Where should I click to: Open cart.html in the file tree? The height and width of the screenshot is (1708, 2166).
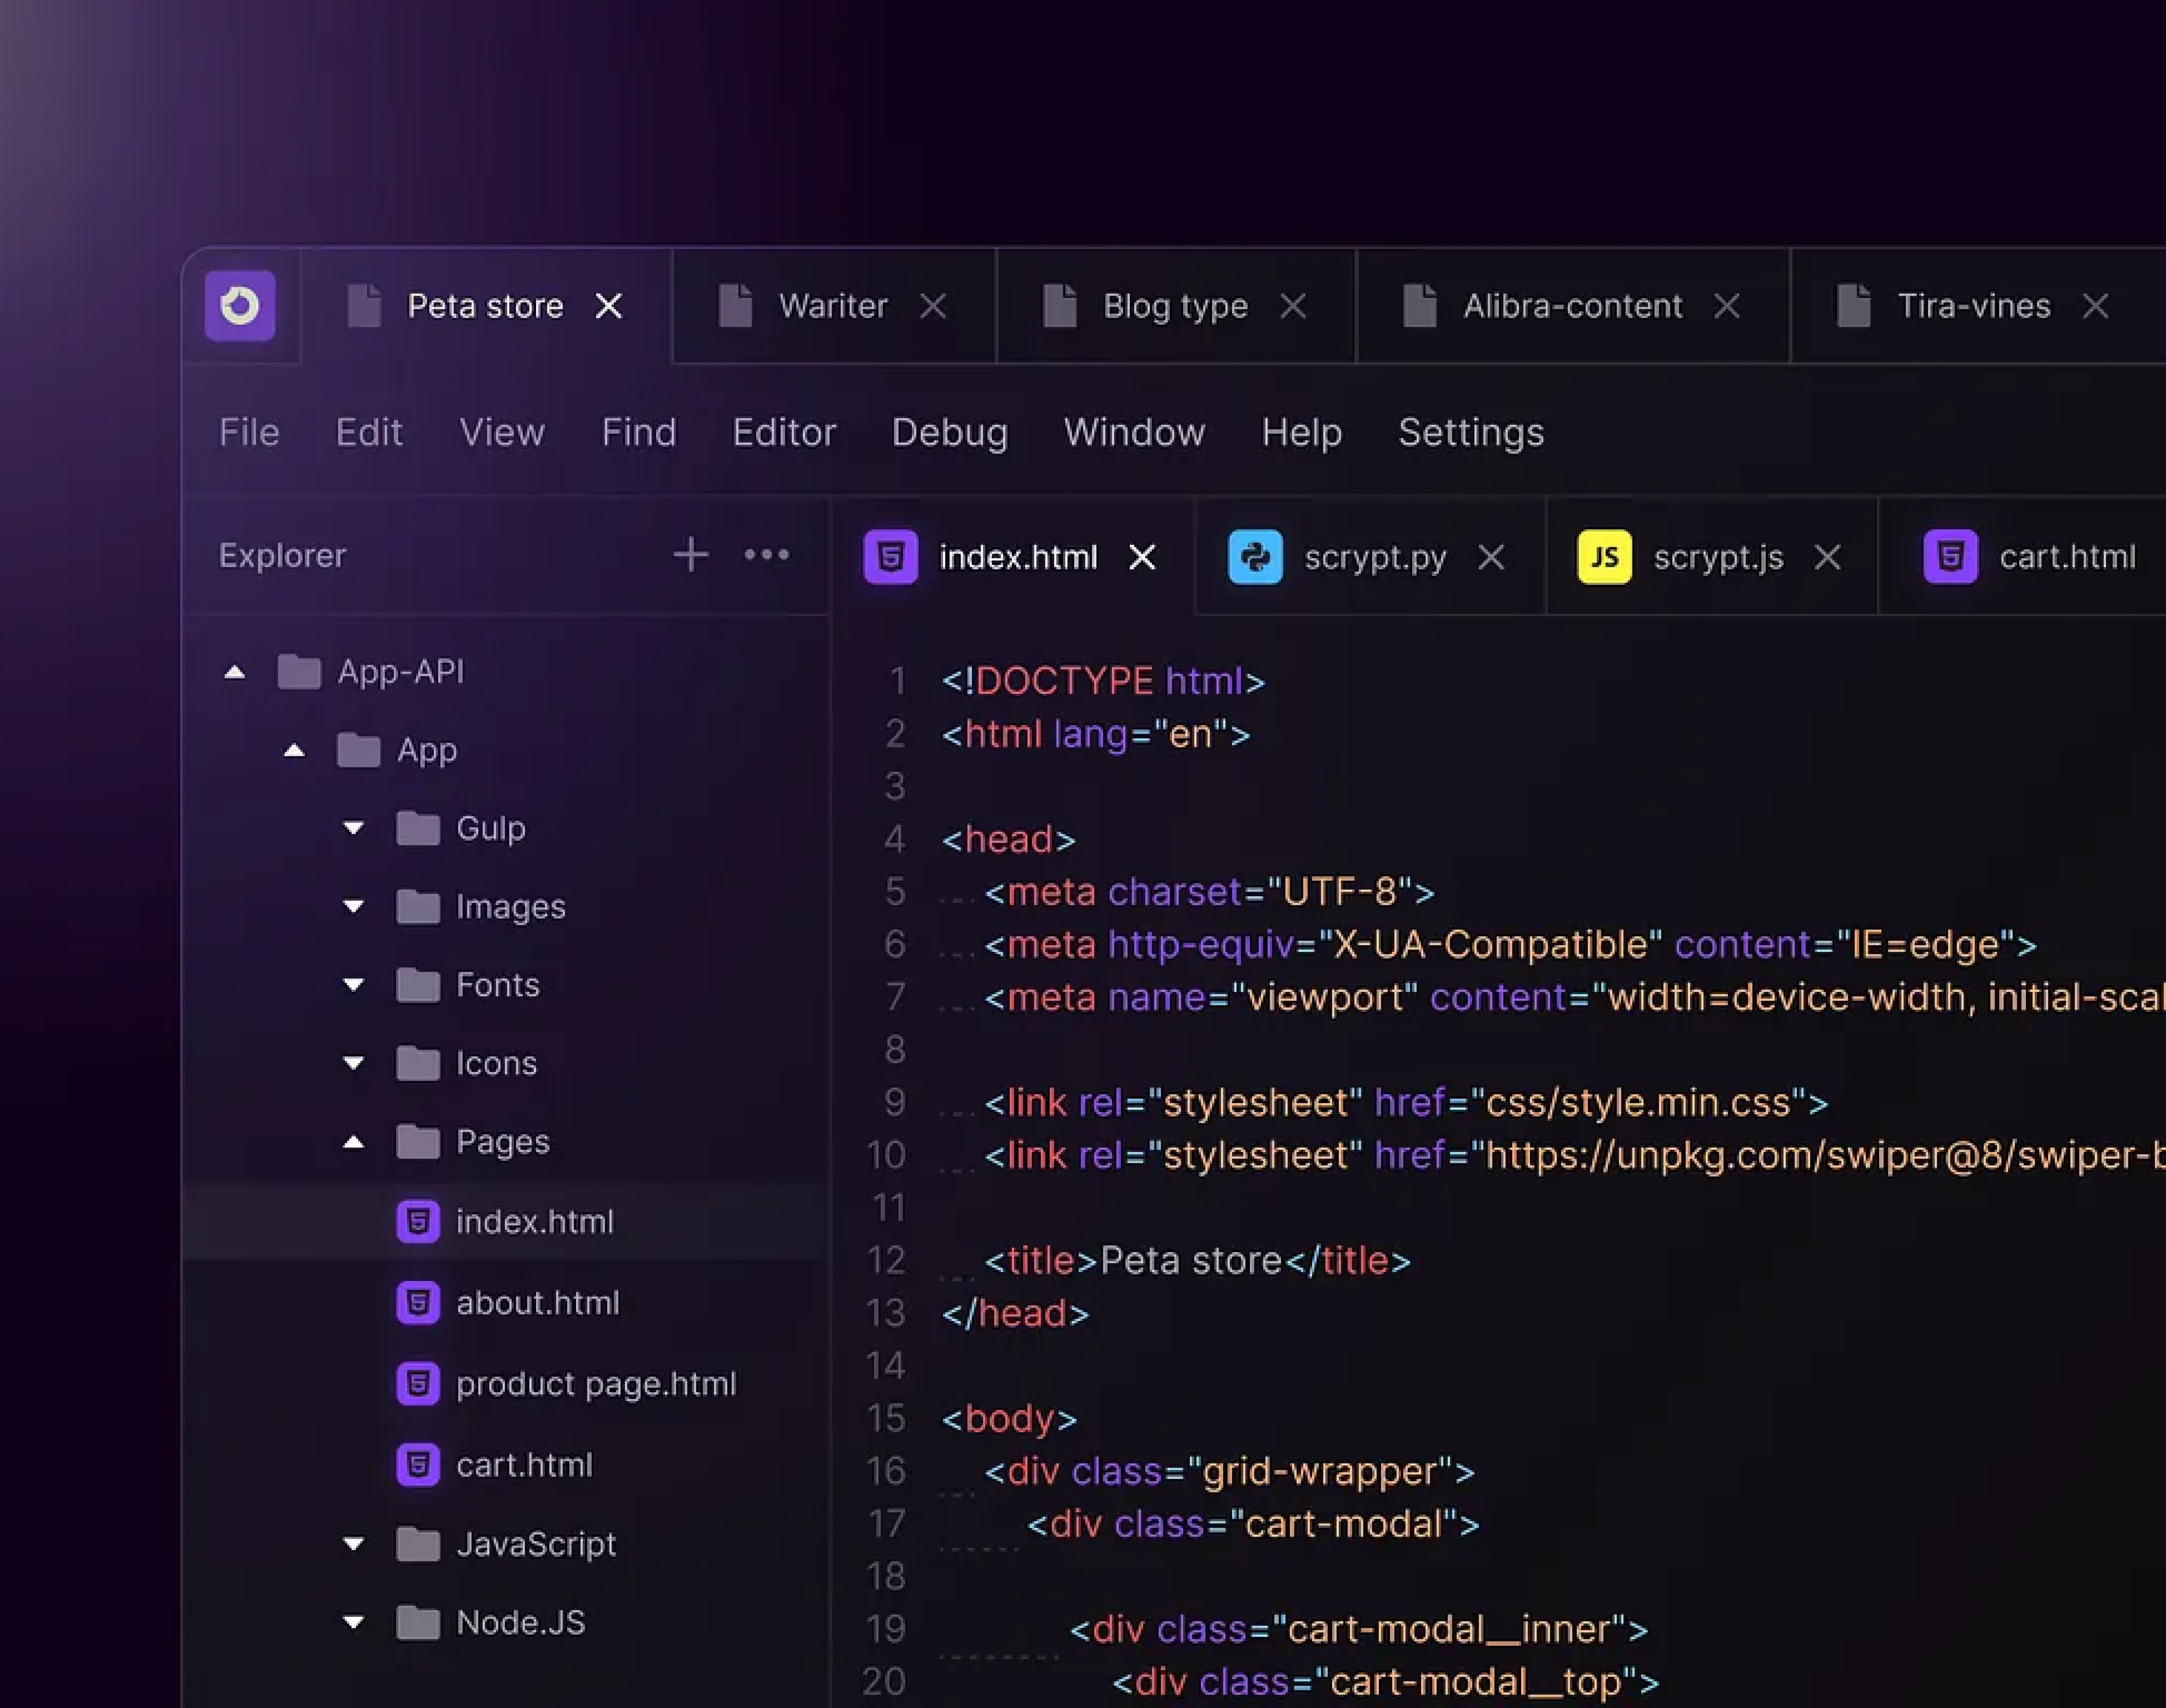tap(524, 1465)
